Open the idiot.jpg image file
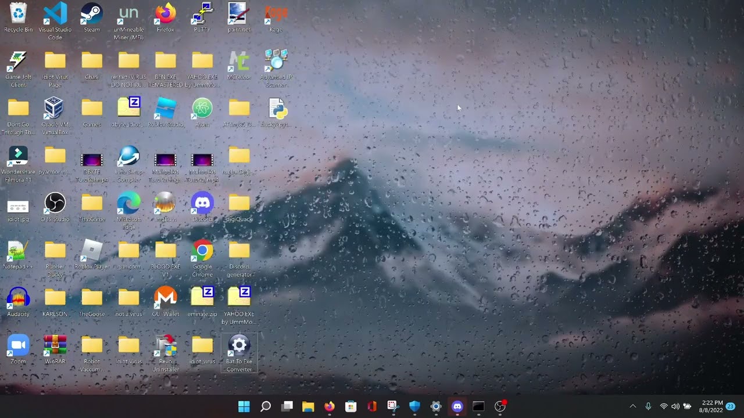Screen dimensions: 744x418 tap(18, 208)
